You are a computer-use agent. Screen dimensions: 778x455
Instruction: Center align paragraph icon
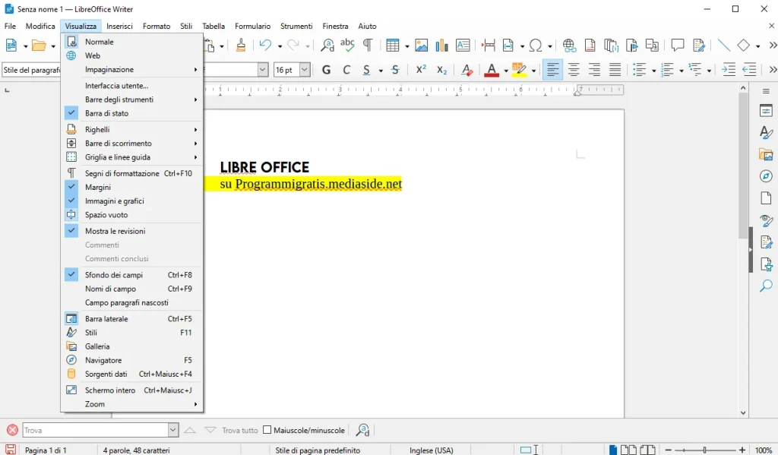574,70
